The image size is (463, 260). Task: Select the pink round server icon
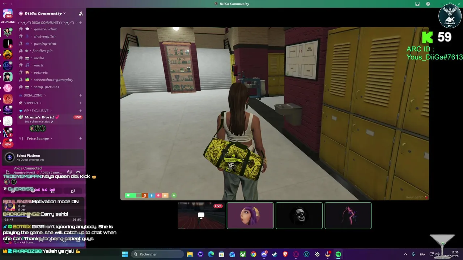8,88
